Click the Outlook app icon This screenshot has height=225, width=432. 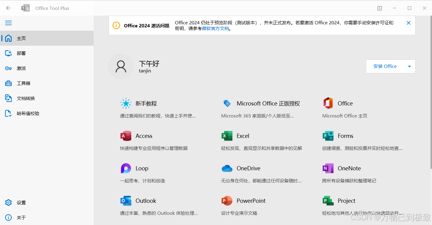tap(126, 201)
